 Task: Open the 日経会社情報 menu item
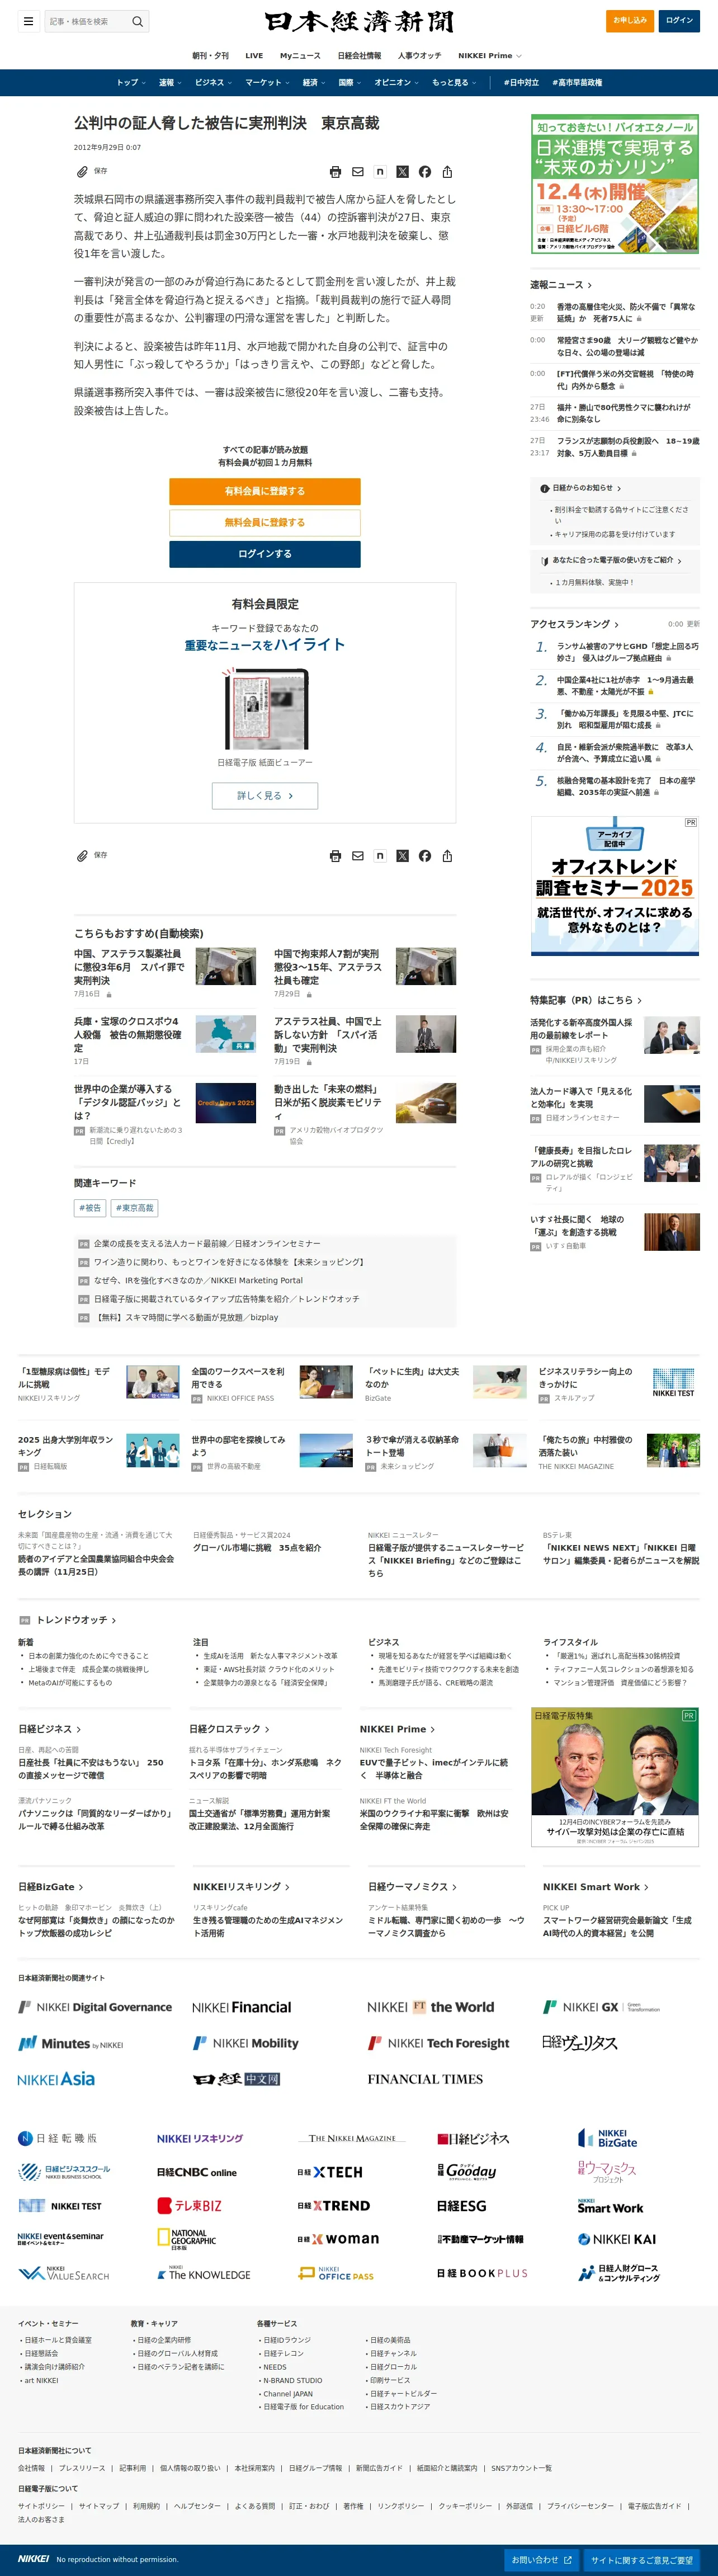(x=359, y=56)
